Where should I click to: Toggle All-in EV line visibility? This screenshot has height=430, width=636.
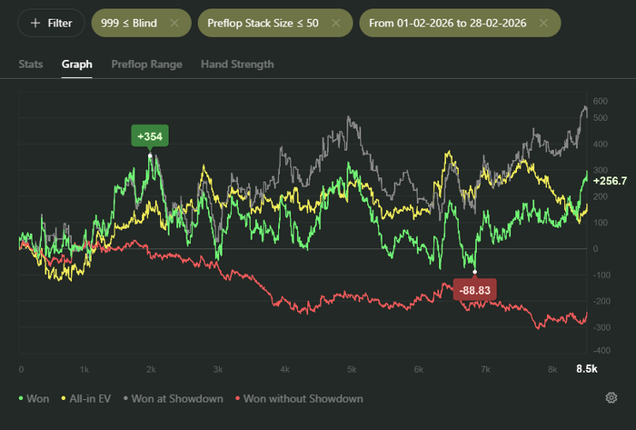click(86, 399)
